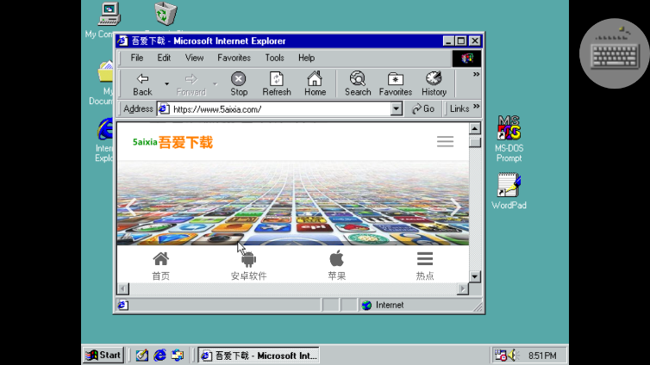The width and height of the screenshot is (650, 365).
Task: Open the Favorites pane from toolbar
Action: (x=395, y=84)
